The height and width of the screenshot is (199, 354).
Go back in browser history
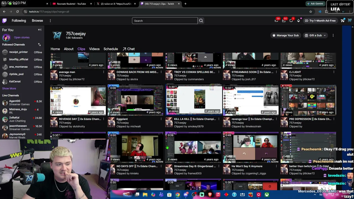pyautogui.click(x=4, y=12)
